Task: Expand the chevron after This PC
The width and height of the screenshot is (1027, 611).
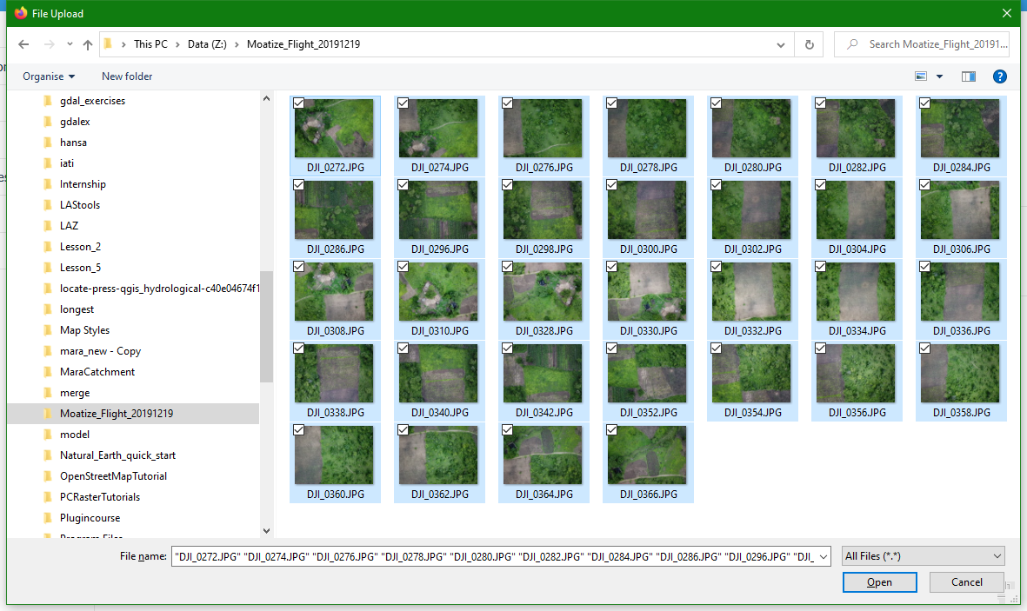Action: pos(177,44)
